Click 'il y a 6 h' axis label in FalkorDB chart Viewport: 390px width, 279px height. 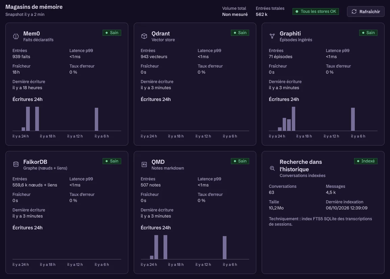point(102,264)
